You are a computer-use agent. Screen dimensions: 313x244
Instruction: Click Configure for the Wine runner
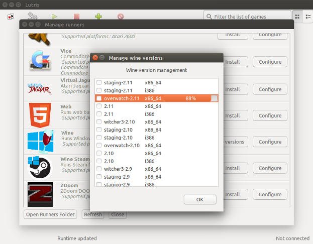tap(270, 142)
